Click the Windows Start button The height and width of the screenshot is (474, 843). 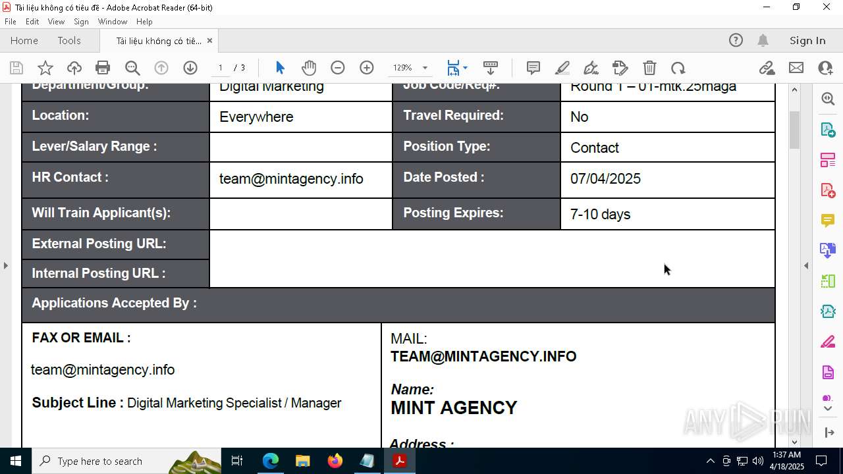16,461
